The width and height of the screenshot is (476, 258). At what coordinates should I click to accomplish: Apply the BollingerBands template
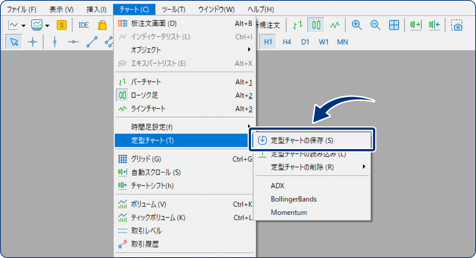(x=294, y=199)
